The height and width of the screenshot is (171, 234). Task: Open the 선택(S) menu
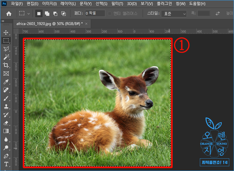click(101, 3)
